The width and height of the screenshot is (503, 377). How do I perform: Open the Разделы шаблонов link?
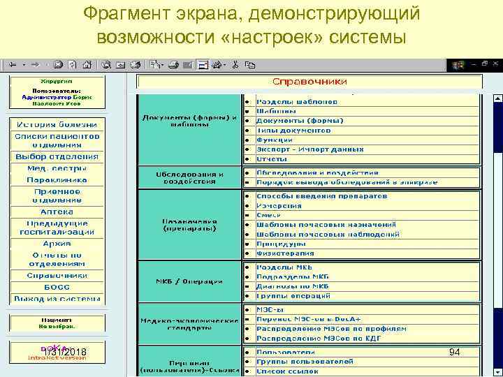[297, 102]
